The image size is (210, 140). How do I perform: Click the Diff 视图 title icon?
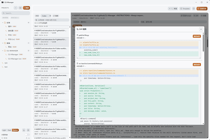(78, 29)
